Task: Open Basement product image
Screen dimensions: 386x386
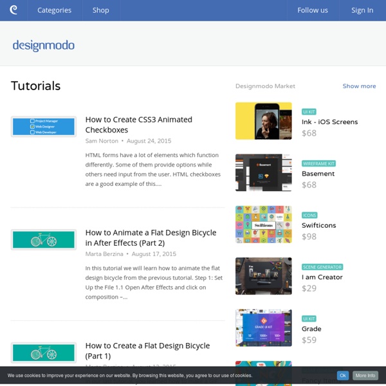Action: [x=263, y=172]
